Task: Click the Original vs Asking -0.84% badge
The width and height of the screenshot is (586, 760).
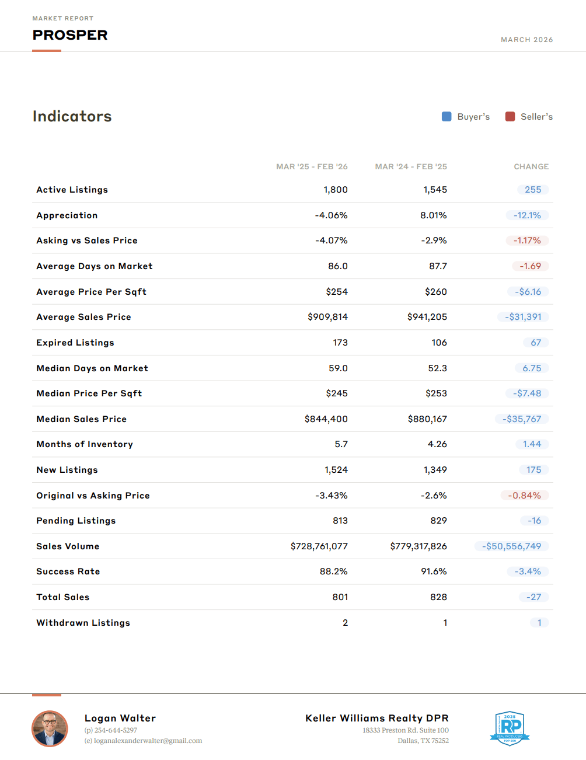Action: click(x=524, y=496)
